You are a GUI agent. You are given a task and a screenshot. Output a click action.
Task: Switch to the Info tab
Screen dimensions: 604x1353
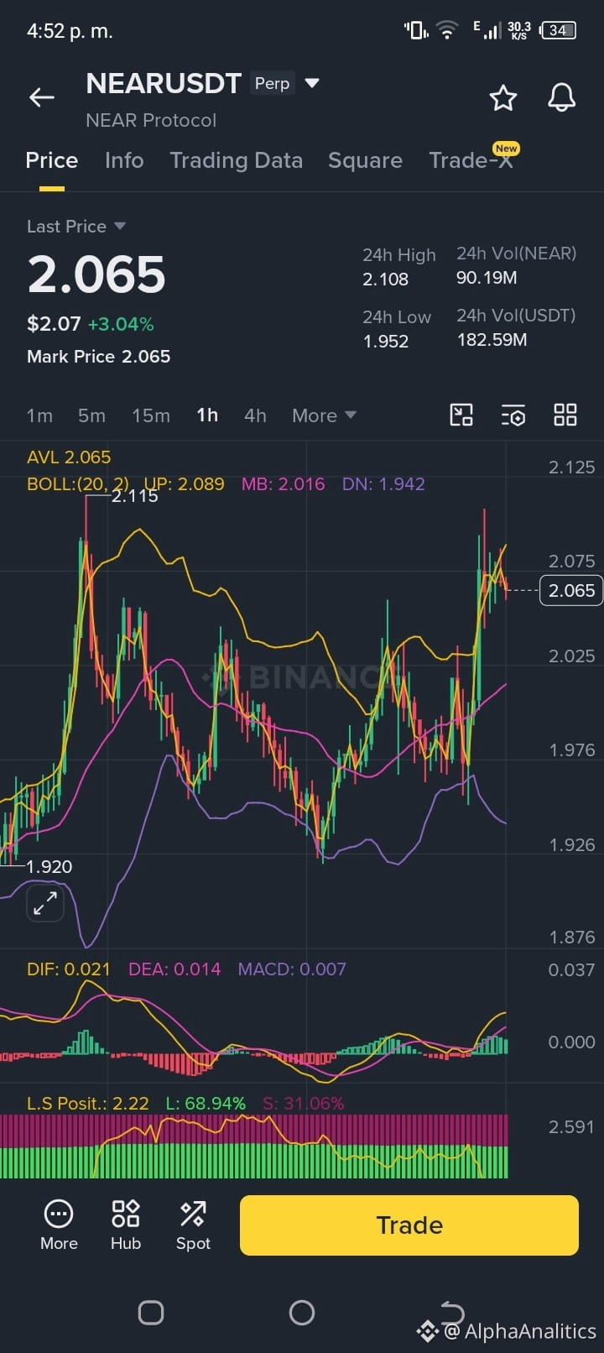[124, 160]
